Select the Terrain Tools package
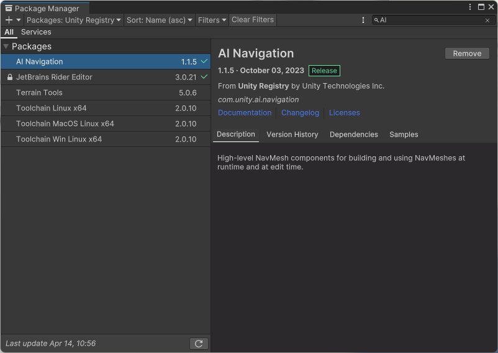 point(106,92)
